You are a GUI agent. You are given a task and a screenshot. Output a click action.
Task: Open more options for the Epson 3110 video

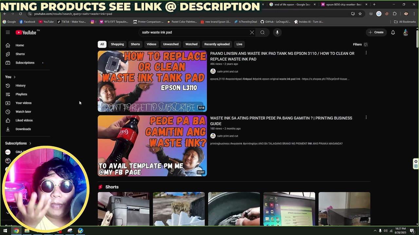[x=366, y=53]
